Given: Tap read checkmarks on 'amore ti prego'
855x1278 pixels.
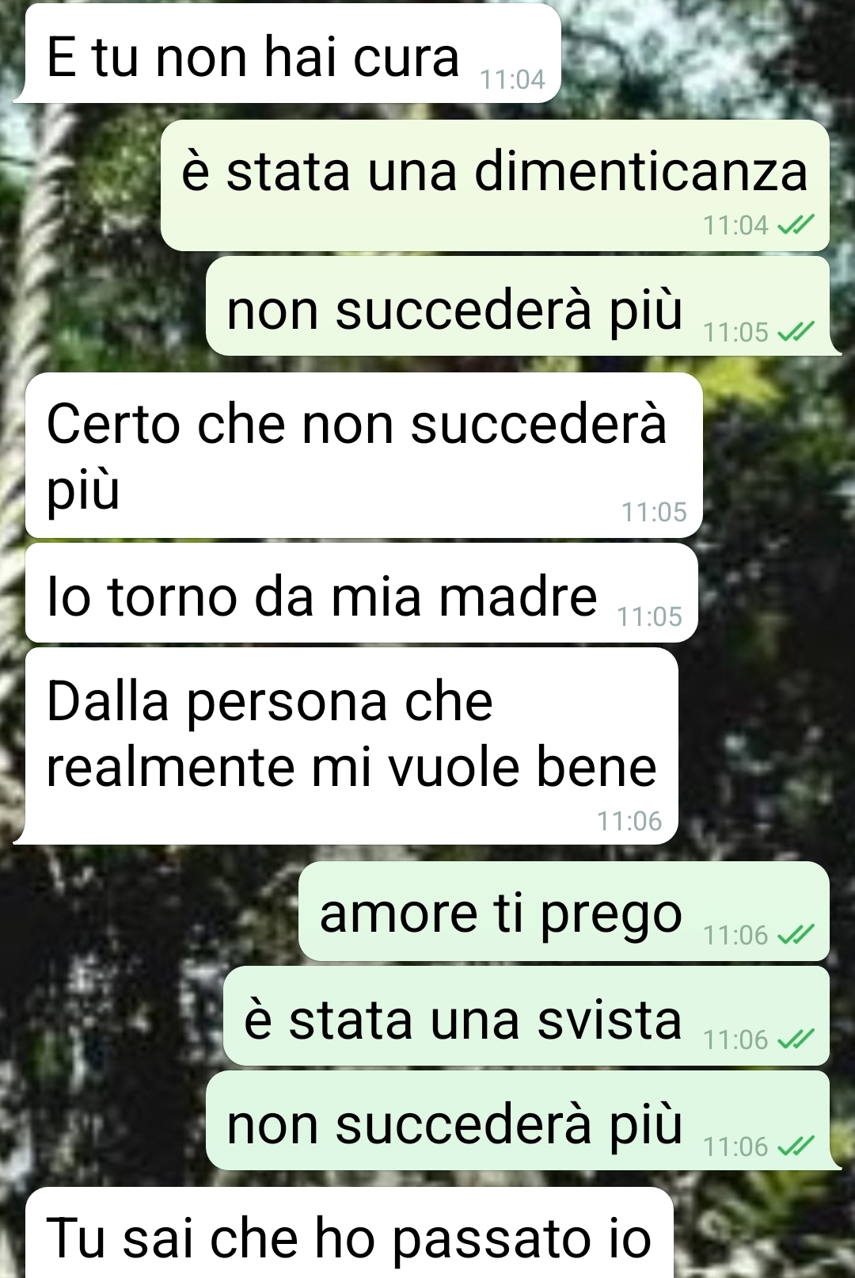Looking at the screenshot, I should point(795,936).
